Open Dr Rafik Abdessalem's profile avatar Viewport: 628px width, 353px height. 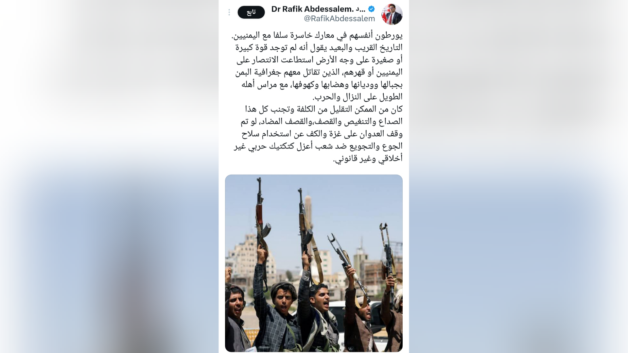392,14
